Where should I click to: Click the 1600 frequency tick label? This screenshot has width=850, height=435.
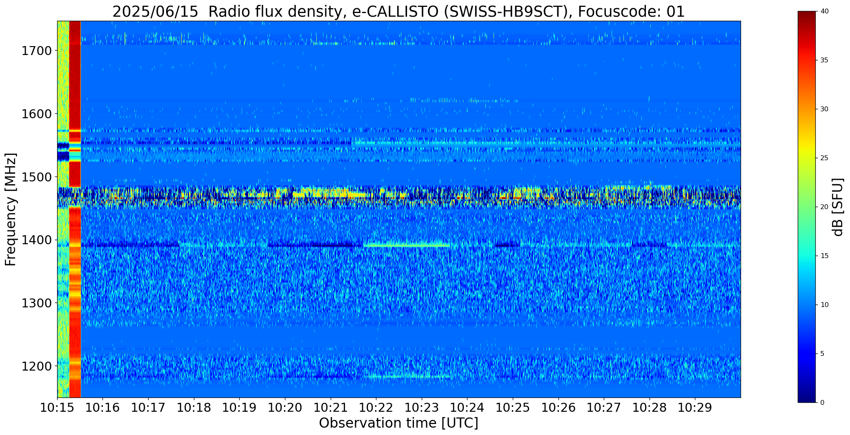pyautogui.click(x=36, y=114)
